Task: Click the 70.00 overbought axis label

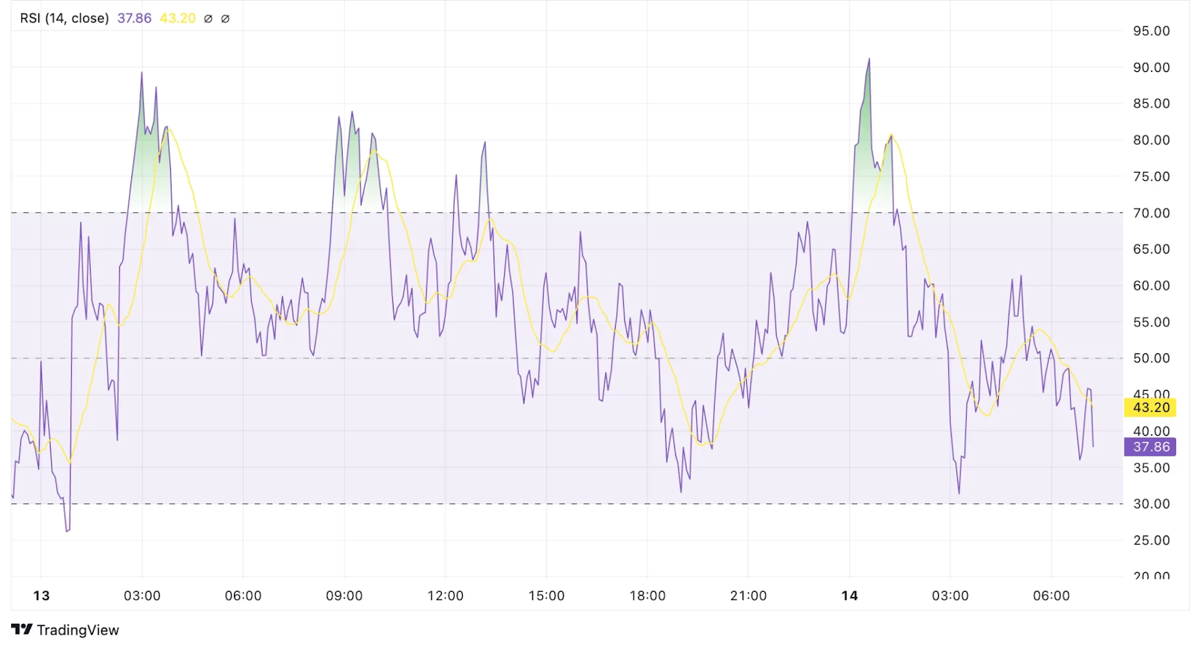Action: click(1151, 213)
